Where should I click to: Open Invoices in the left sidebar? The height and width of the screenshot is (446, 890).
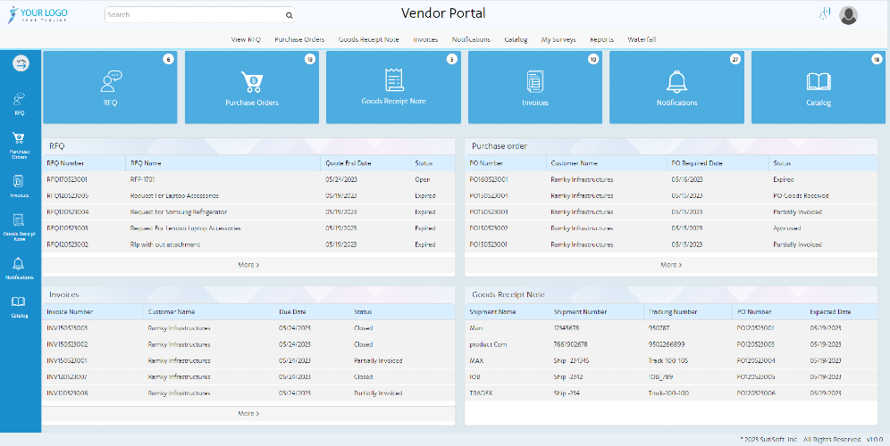20,186
